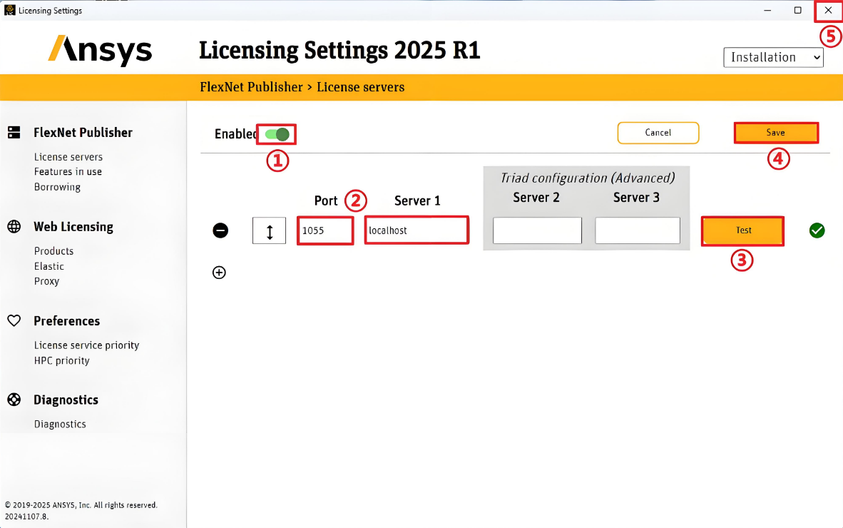The image size is (843, 528).
Task: Open Elastic licensing page
Action: point(49,266)
